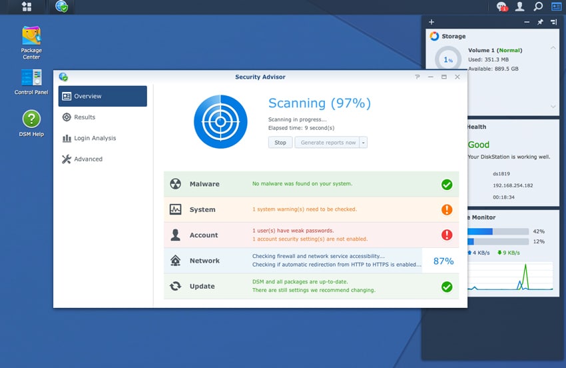The image size is (566, 368).
Task: Expand the Generate reports dropdown arrow
Action: coord(364,143)
